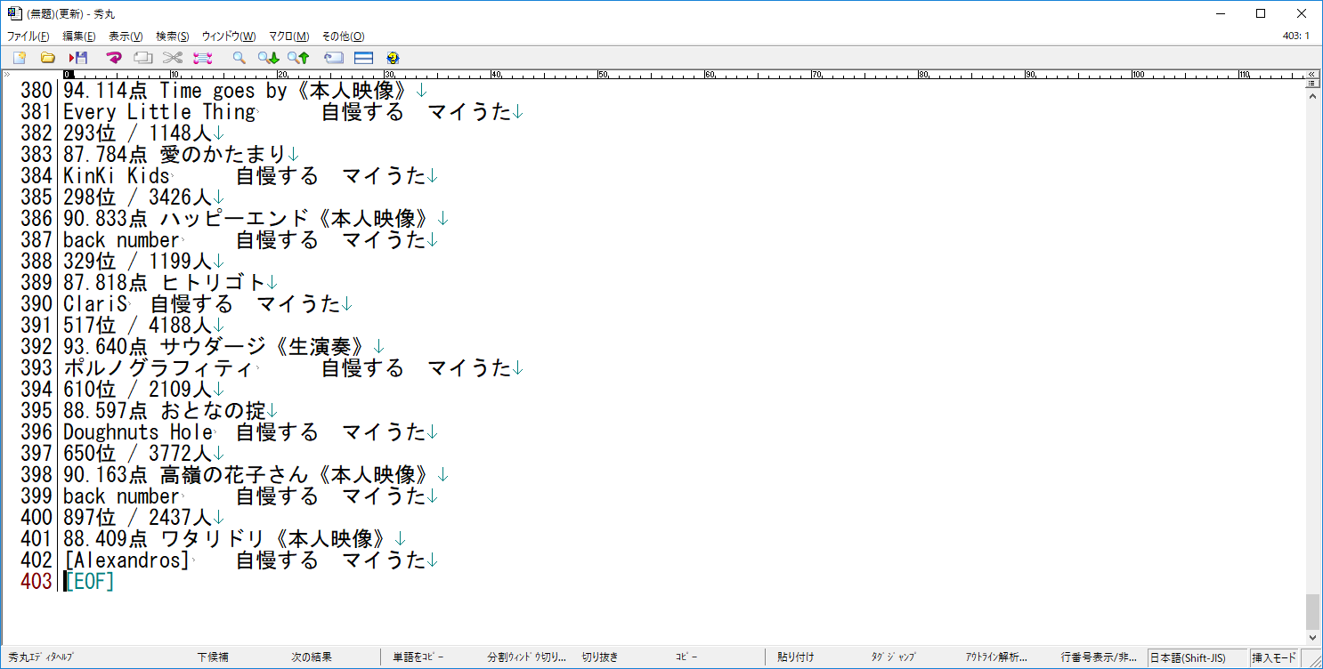Click the vertical scrollbar thumb
The height and width of the screenshot is (669, 1323).
1312,611
